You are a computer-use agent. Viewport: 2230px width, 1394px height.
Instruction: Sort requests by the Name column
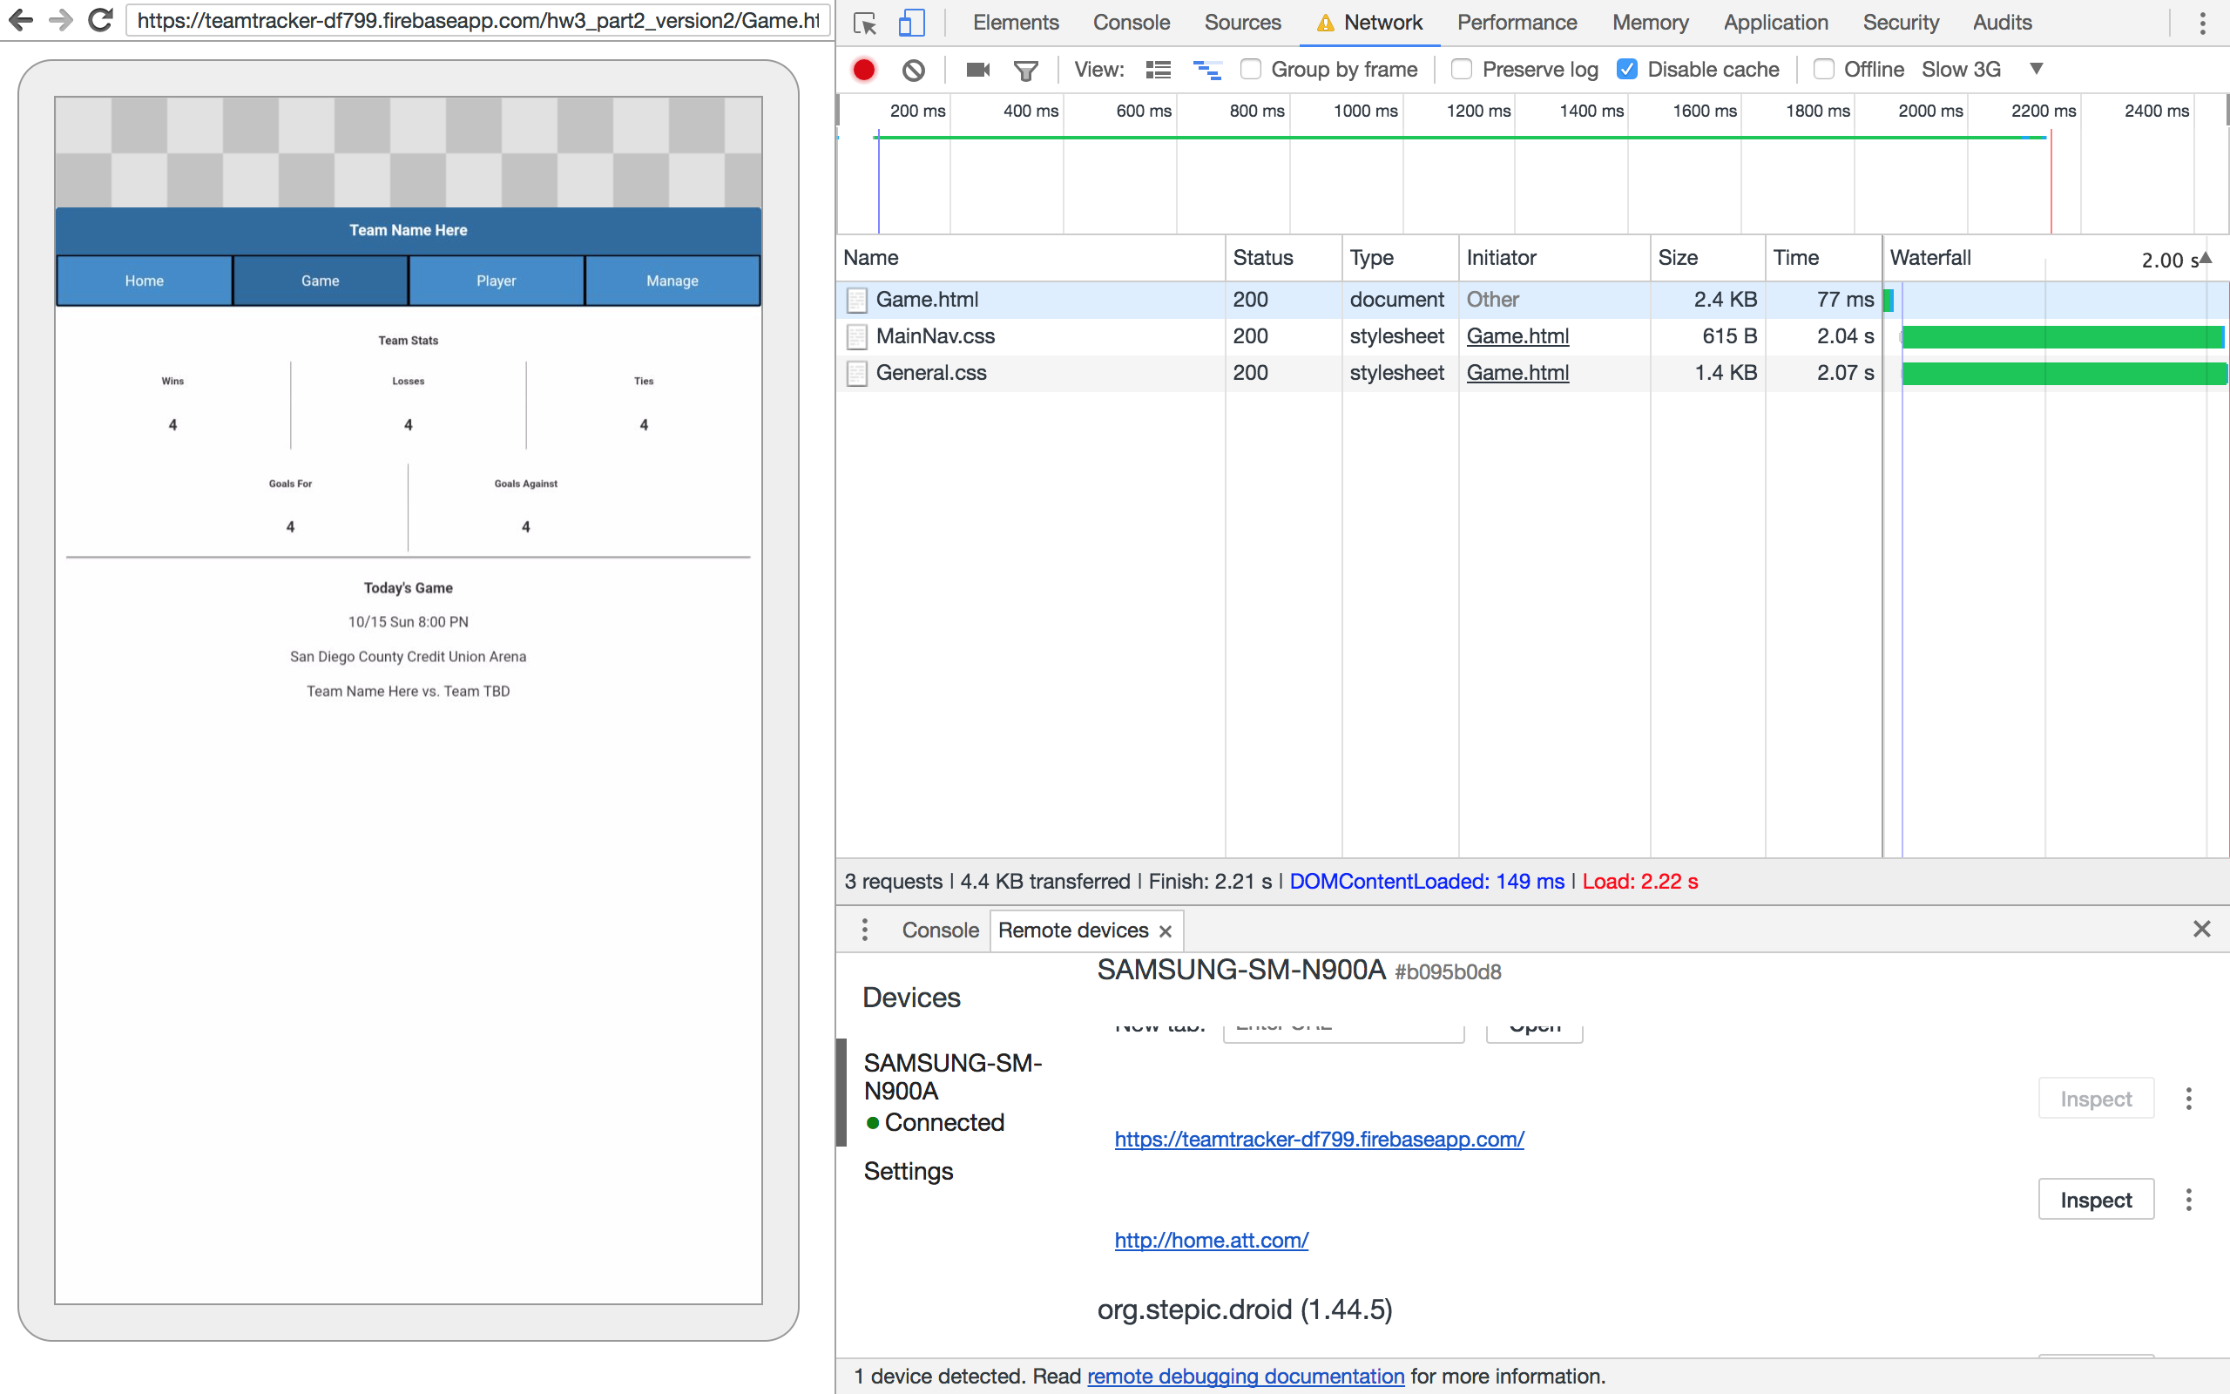1031,258
